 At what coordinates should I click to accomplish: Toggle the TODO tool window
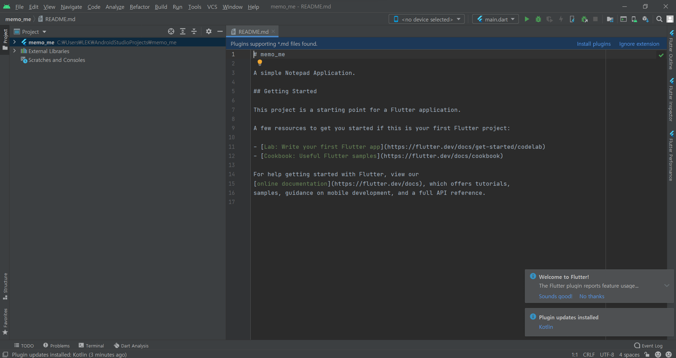click(x=24, y=345)
